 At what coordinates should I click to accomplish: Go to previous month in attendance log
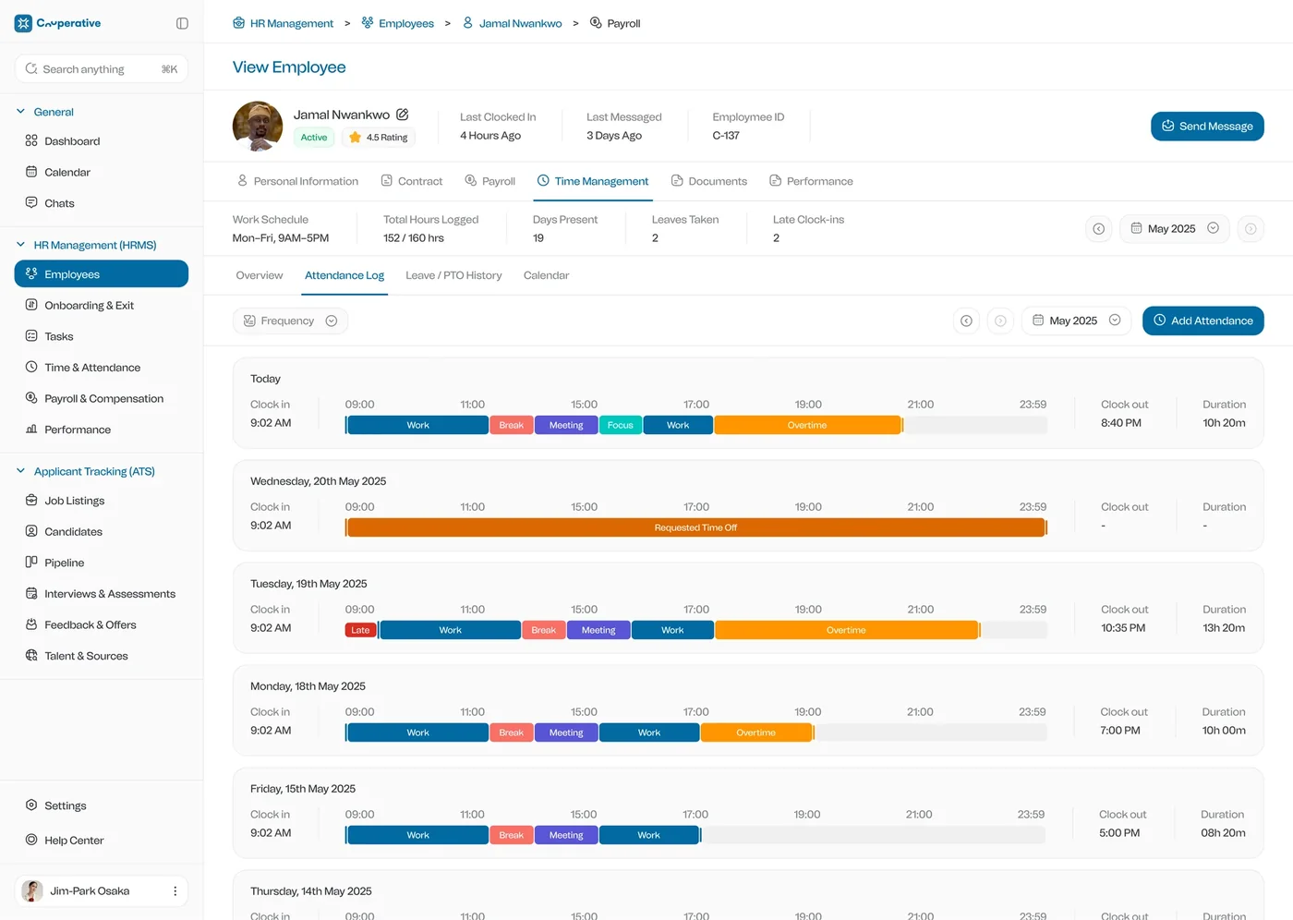tap(966, 321)
